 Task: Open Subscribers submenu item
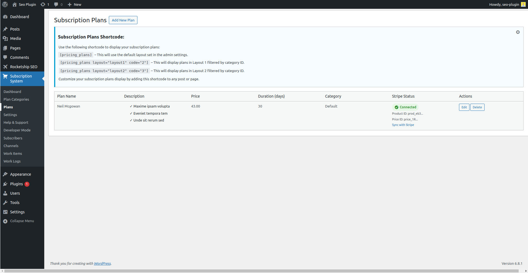pos(13,138)
